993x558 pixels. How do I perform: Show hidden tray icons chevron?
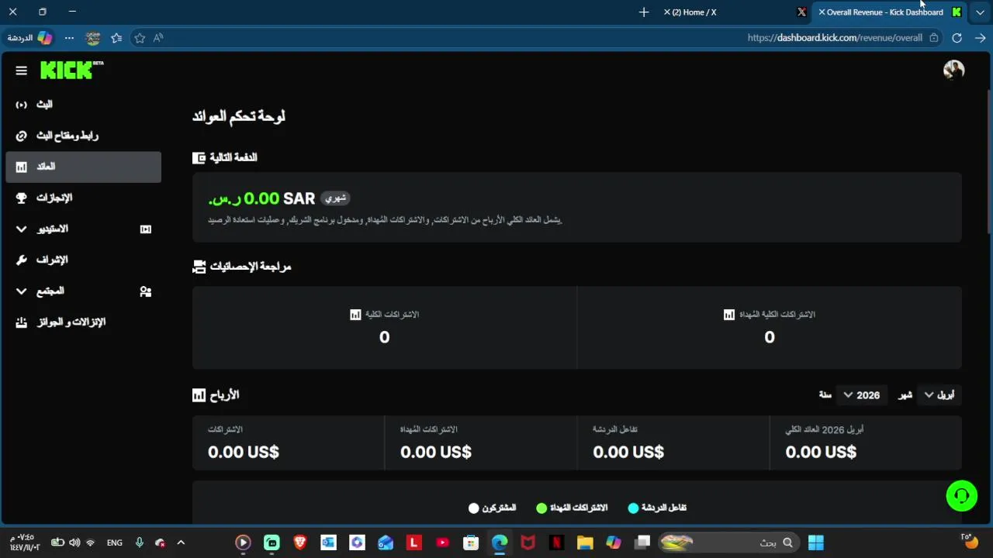[181, 542]
